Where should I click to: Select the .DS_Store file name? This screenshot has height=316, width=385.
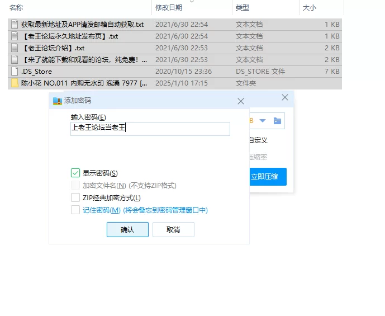point(36,72)
